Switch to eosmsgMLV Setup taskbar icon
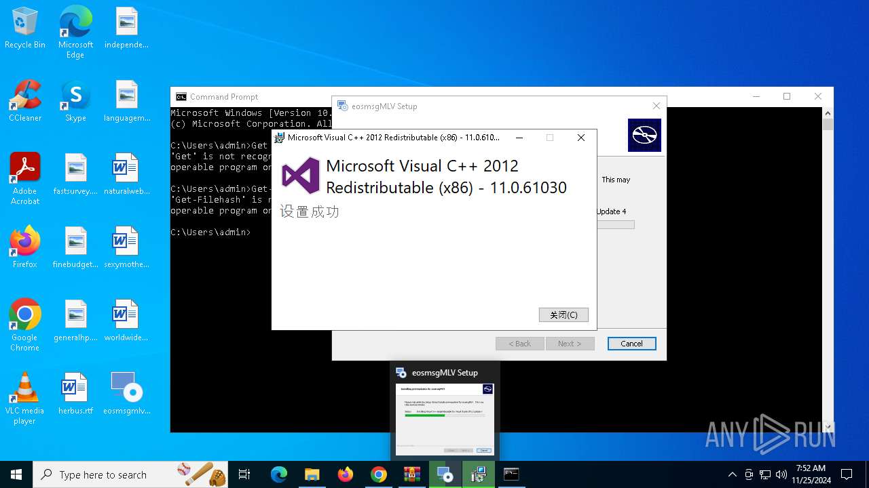869x488 pixels. coord(445,474)
